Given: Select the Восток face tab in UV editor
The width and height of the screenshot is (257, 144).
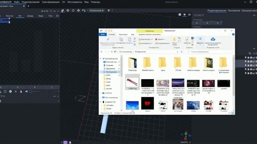Looking at the screenshot, I should 9,16.
